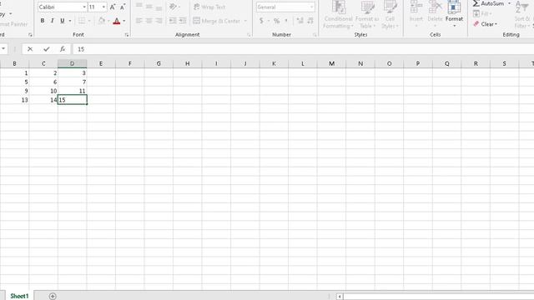Screen dimensions: 534x300
Task: Click horizontal scrollbar left arrow
Action: (340, 297)
